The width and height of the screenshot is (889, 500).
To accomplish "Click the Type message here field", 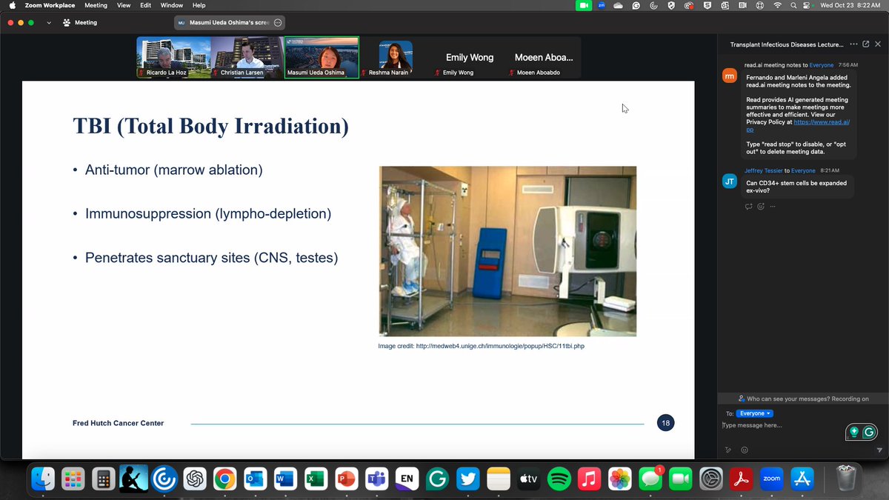I will pyautogui.click(x=782, y=425).
